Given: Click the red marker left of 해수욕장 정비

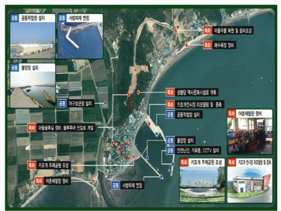Looking at the screenshot, I should point(186,45).
